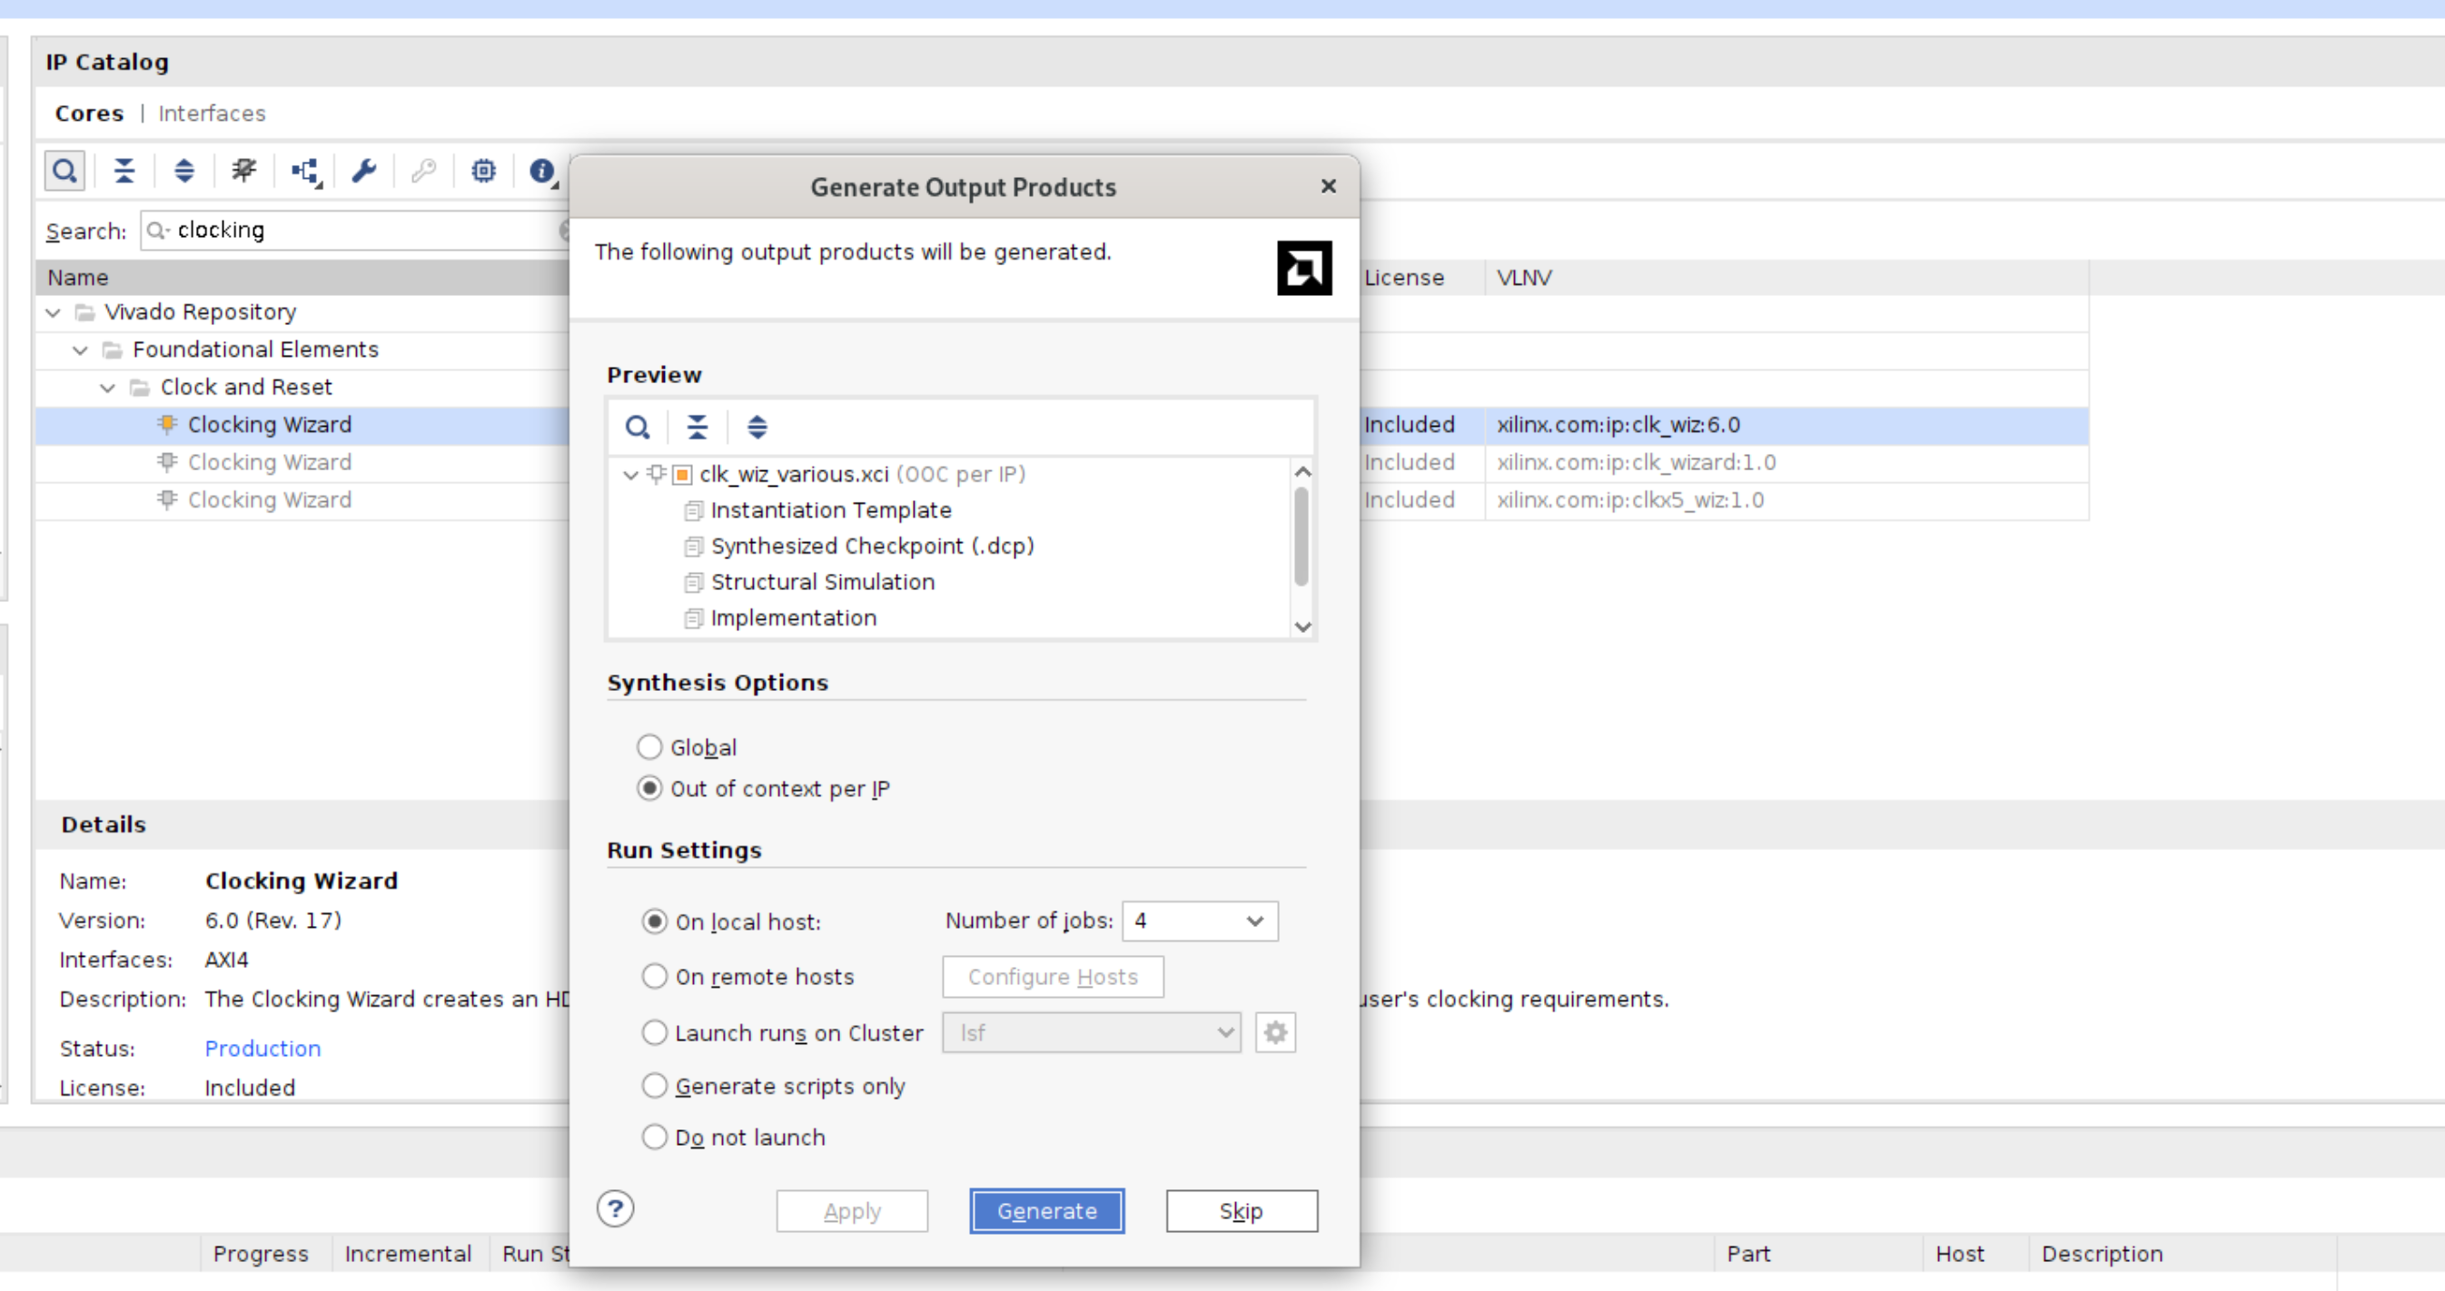Screen dimensions: 2445x1291
Task: Open the cluster settings gear icon
Action: [1274, 1032]
